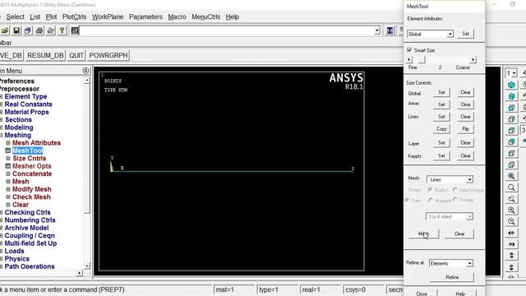Expand the Mesh Attributes tree node
Screen dimensions: 526x296
8,143
